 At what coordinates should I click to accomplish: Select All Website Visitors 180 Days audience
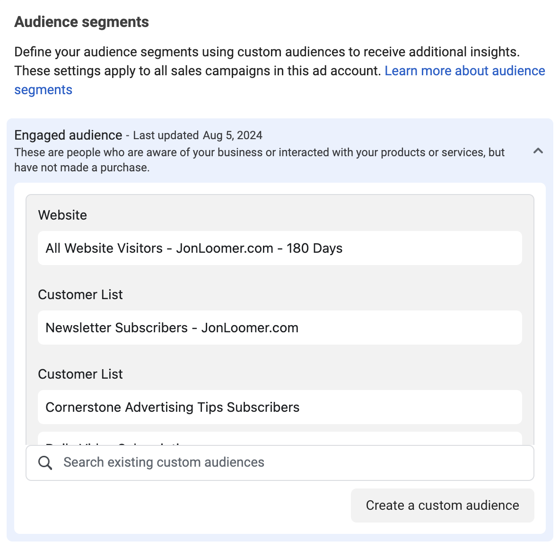[280, 248]
